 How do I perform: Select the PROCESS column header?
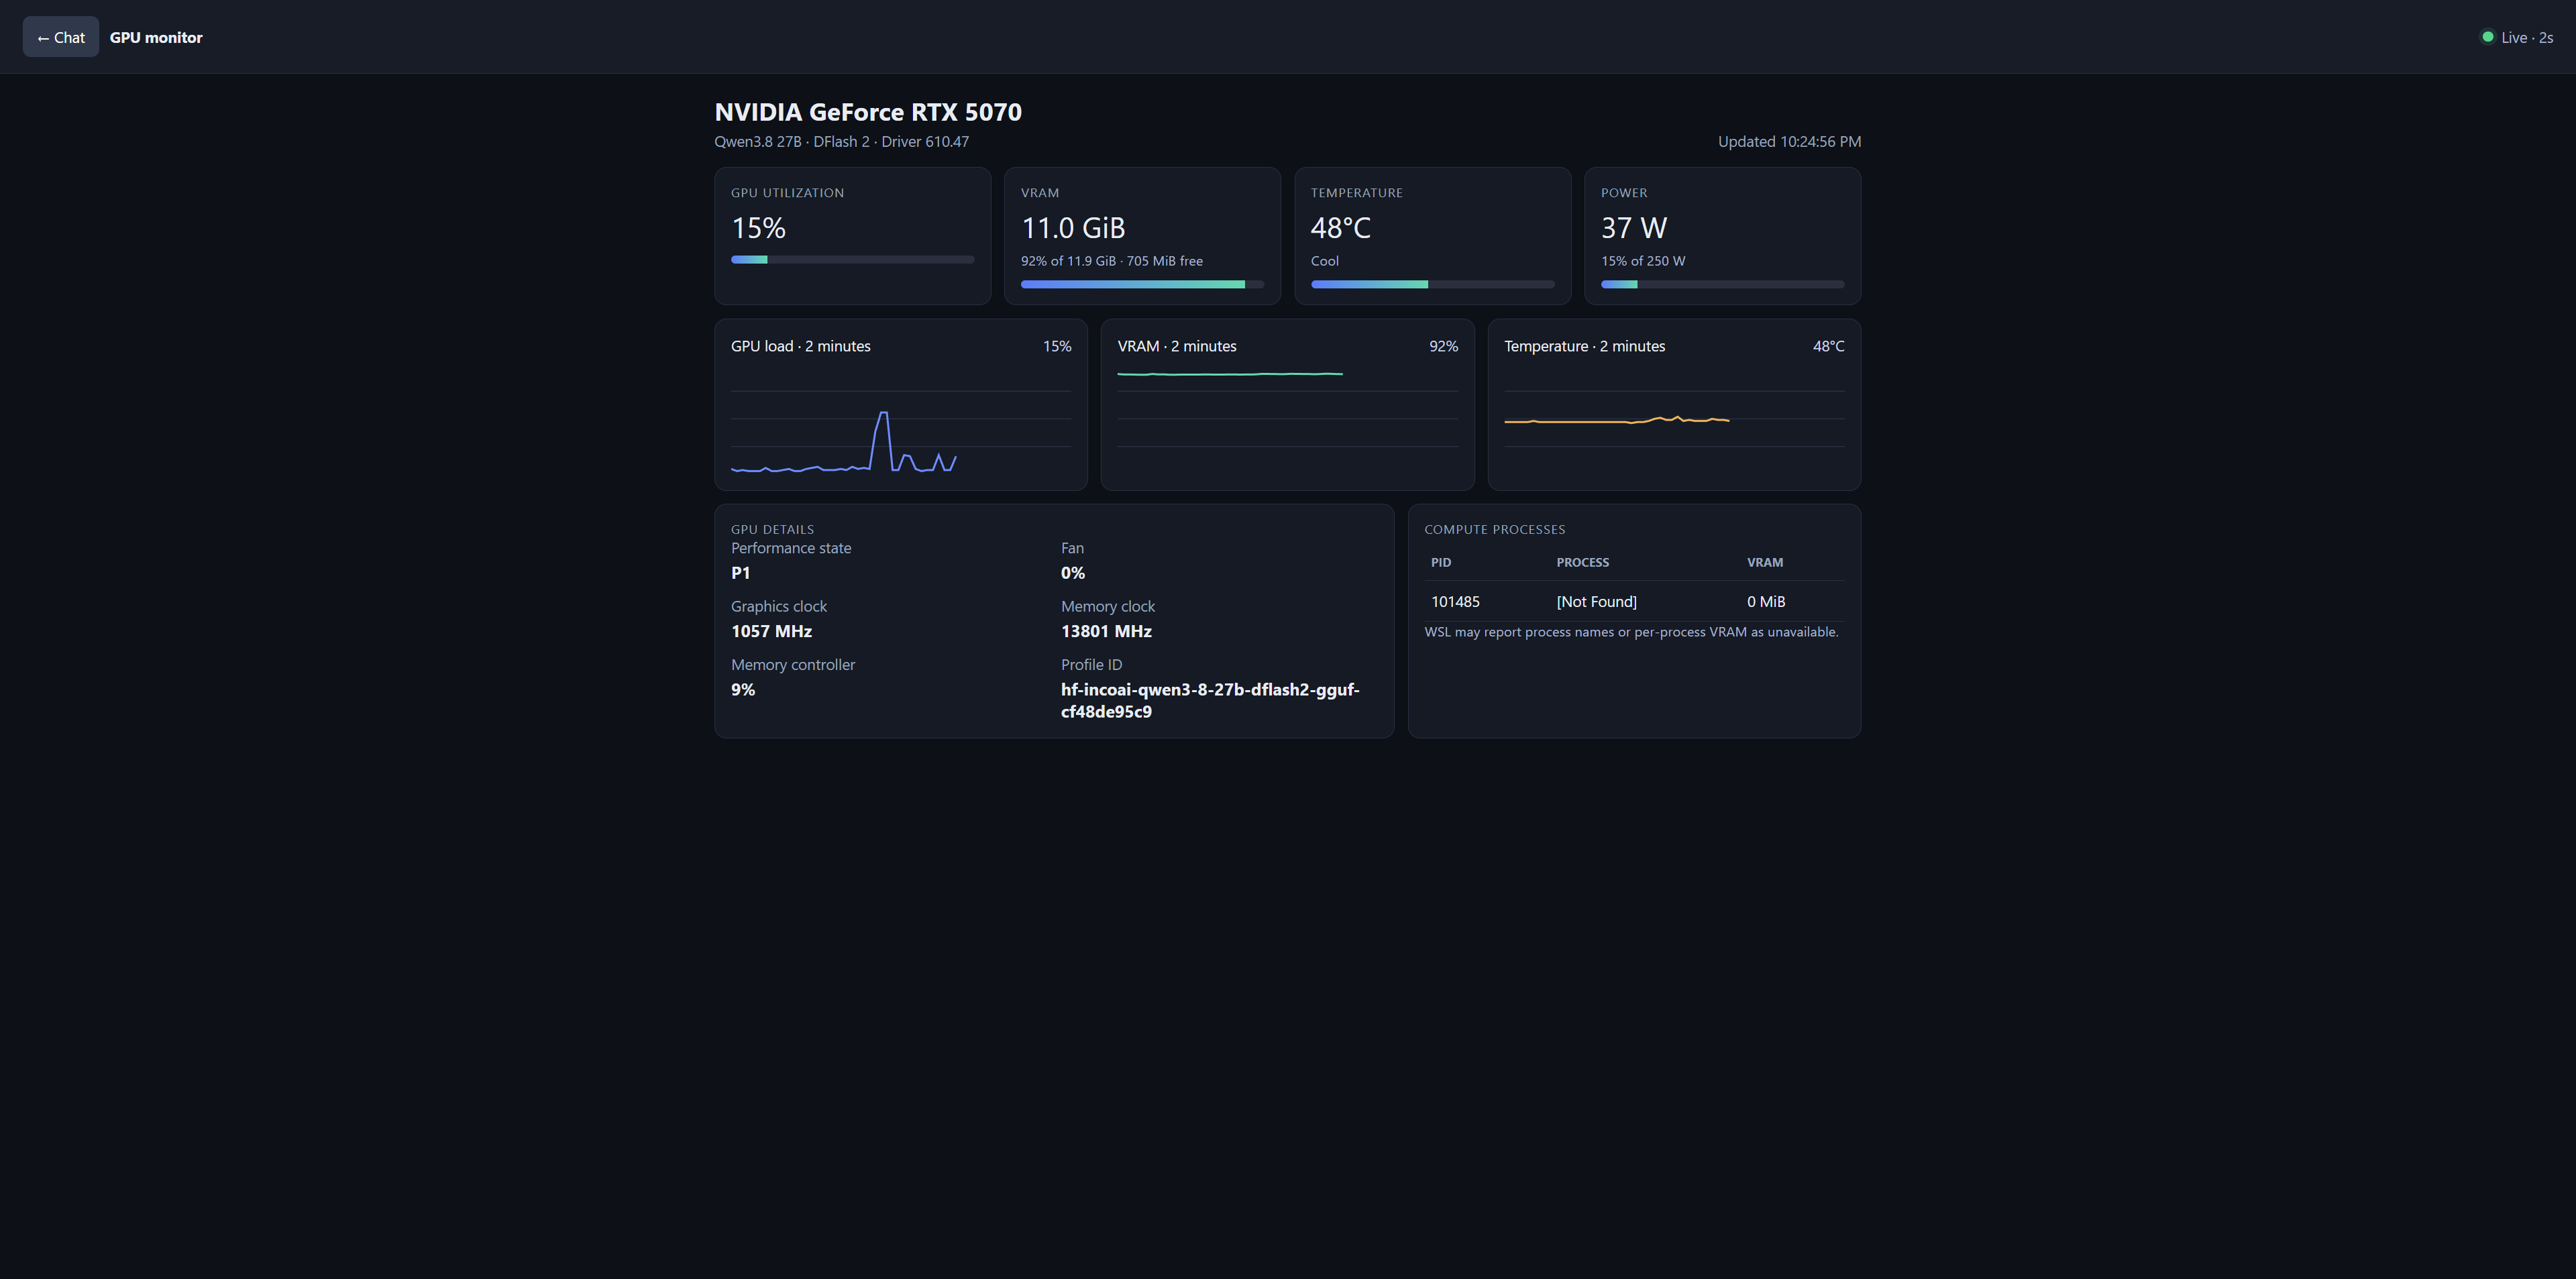pyautogui.click(x=1582, y=562)
